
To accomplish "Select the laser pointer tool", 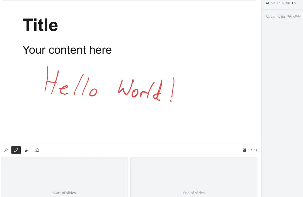I will click(6, 150).
